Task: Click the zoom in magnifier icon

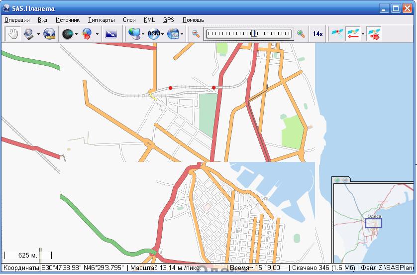Action: [301, 34]
